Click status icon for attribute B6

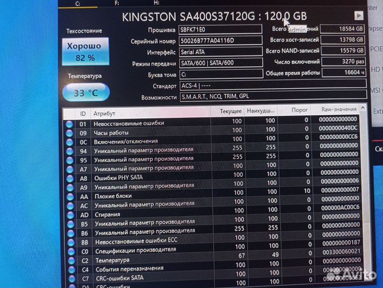click(71, 233)
